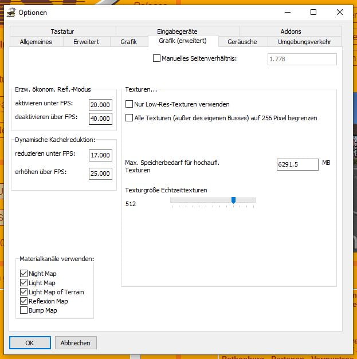The height and width of the screenshot is (359, 357).
Task: Enable the Bump Map checkbox
Action: (24, 310)
